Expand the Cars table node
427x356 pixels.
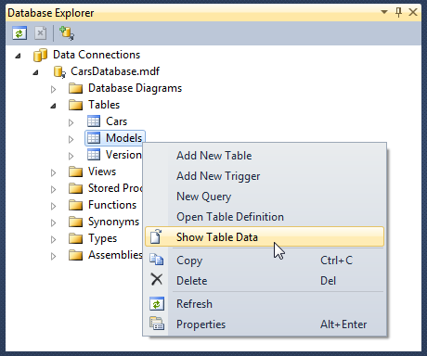[71, 122]
